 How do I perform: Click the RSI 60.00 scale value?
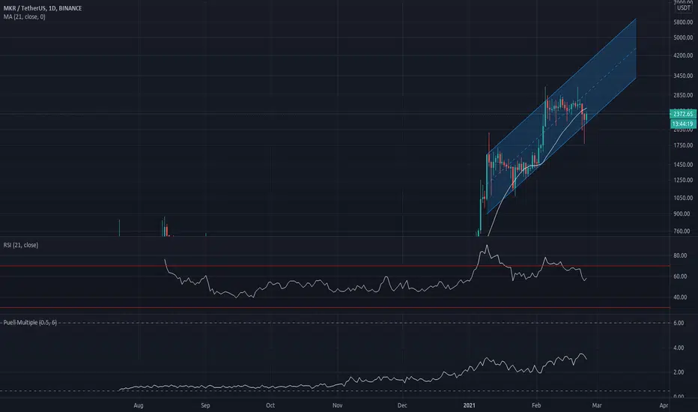[x=680, y=276]
